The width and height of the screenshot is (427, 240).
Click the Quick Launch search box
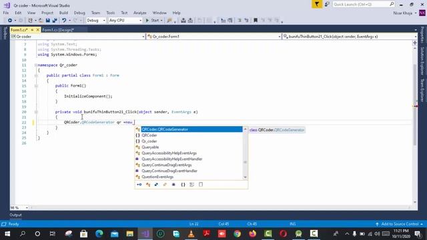[364, 5]
